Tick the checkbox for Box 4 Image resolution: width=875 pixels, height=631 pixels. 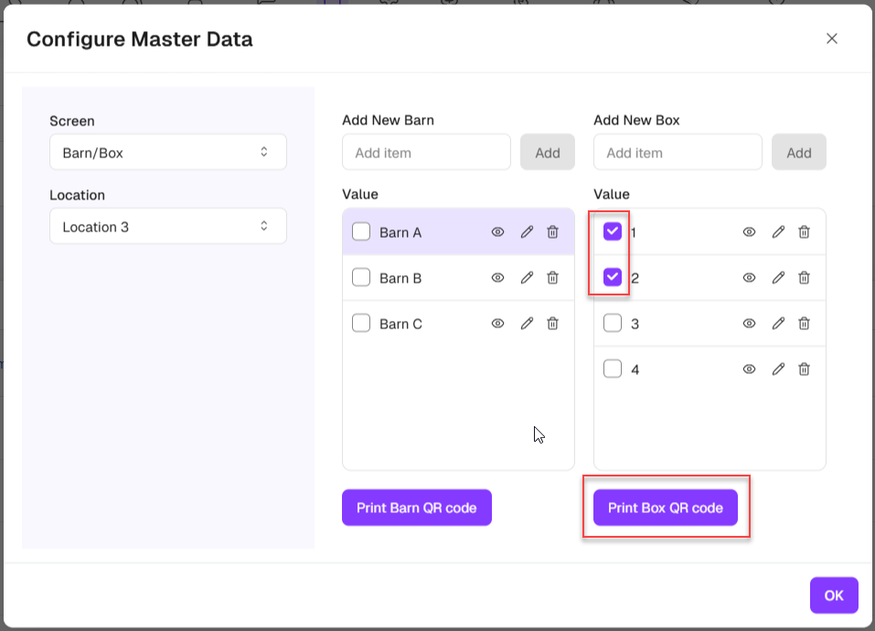(x=613, y=369)
